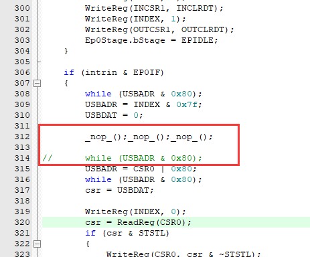310x257 pixels.
Task: Click the comment slashes on line 314
Action: [x=48, y=158]
